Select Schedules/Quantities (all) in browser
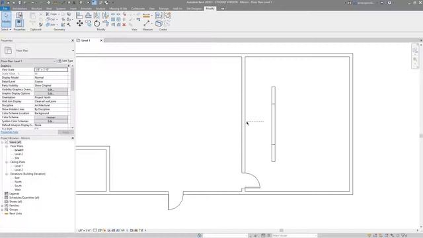 pyautogui.click(x=24, y=198)
